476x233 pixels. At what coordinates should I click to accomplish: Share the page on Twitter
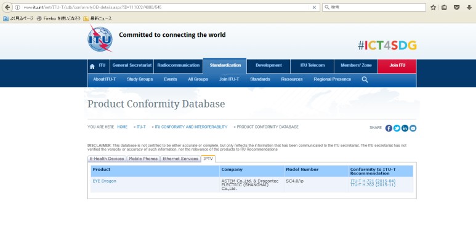pos(397,128)
